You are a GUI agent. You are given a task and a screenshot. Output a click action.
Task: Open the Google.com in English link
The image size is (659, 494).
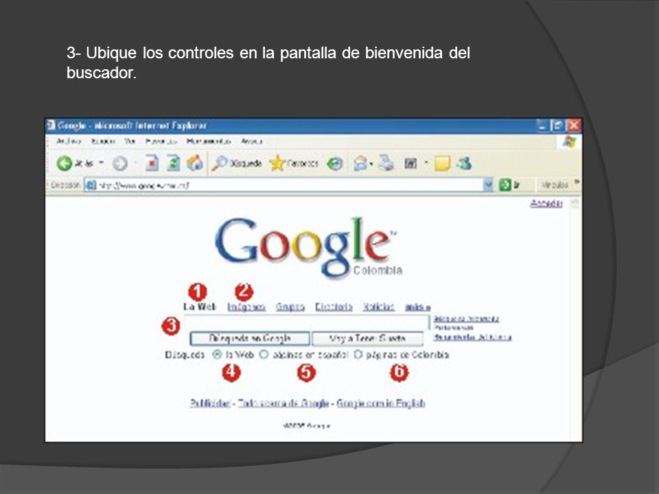381,403
